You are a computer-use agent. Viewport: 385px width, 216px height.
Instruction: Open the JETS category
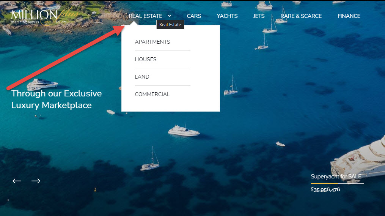pos(259,16)
